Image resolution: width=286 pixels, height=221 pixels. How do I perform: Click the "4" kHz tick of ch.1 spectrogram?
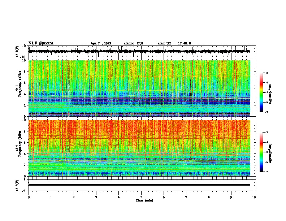(25, 94)
